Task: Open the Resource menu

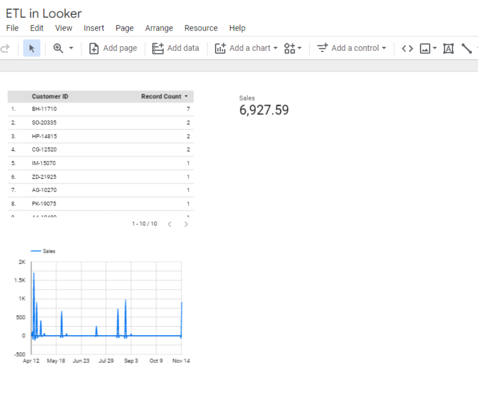Action: point(201,28)
